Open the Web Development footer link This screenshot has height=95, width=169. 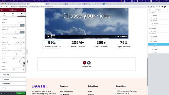click(66, 92)
